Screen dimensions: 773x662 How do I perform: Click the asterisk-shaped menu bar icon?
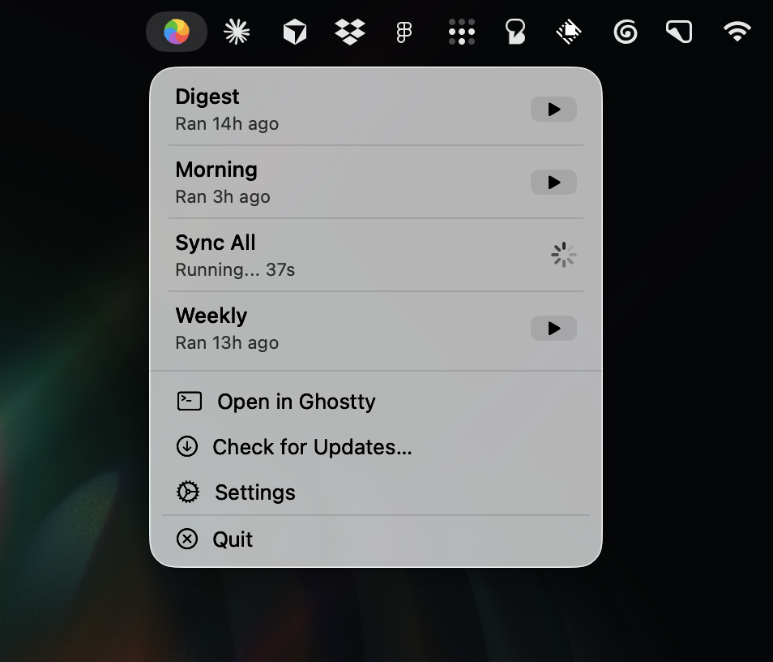(x=237, y=31)
